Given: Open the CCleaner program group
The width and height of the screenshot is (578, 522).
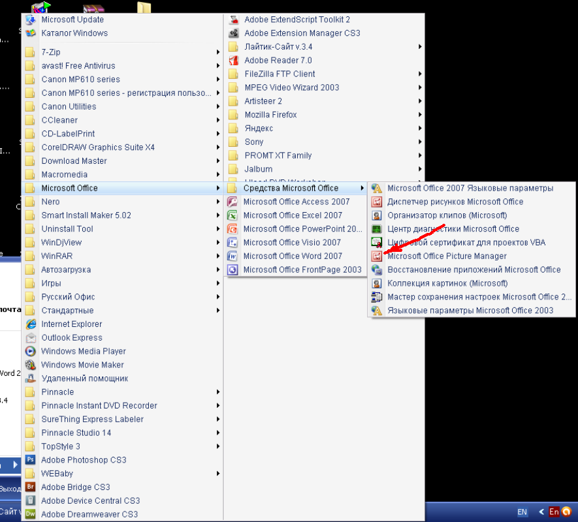Looking at the screenshot, I should (x=122, y=120).
